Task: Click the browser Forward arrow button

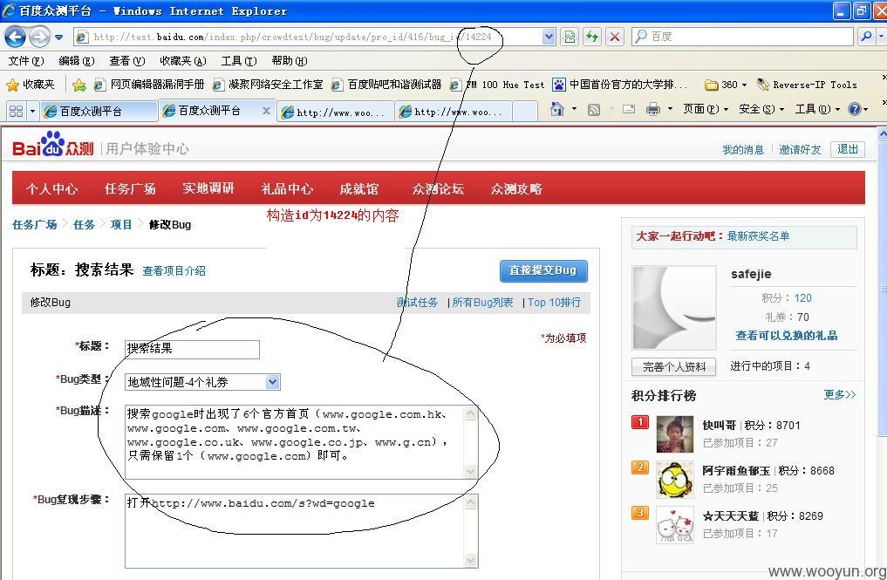Action: coord(39,38)
